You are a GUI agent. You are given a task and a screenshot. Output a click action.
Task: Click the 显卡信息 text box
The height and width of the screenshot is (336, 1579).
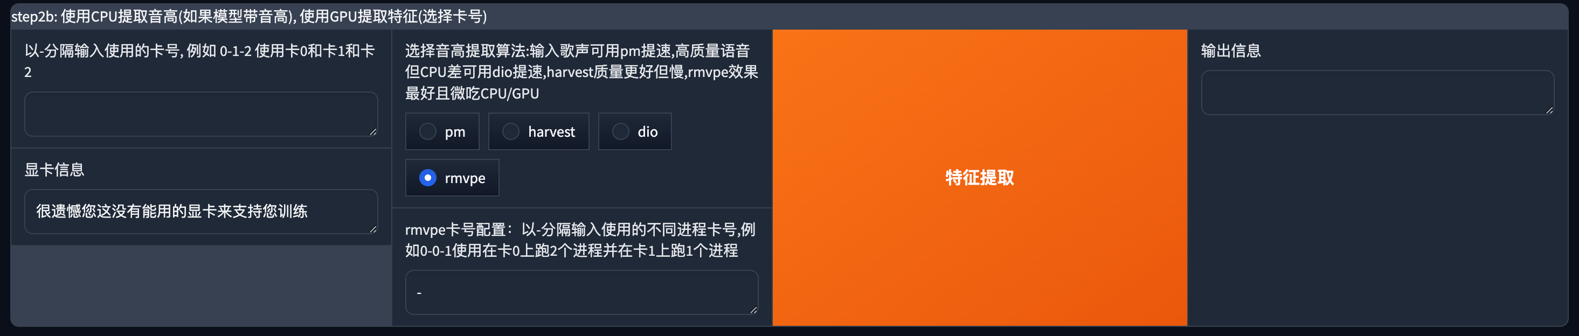(x=201, y=211)
